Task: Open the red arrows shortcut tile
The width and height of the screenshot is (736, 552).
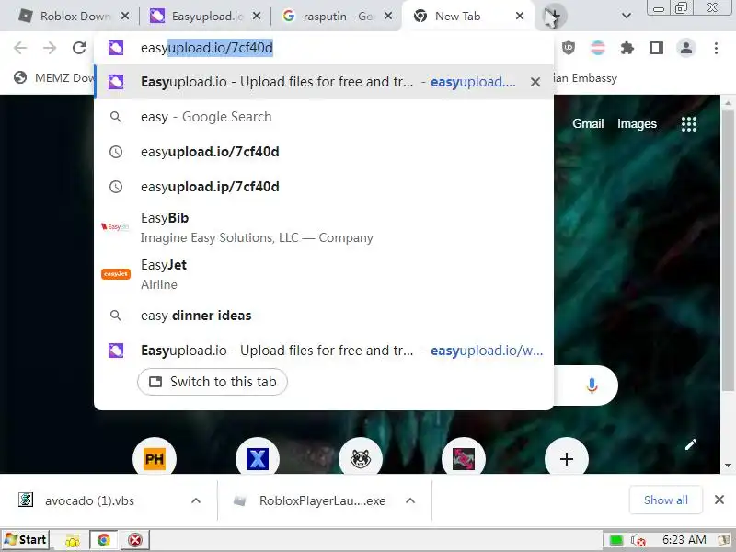Action: point(464,458)
